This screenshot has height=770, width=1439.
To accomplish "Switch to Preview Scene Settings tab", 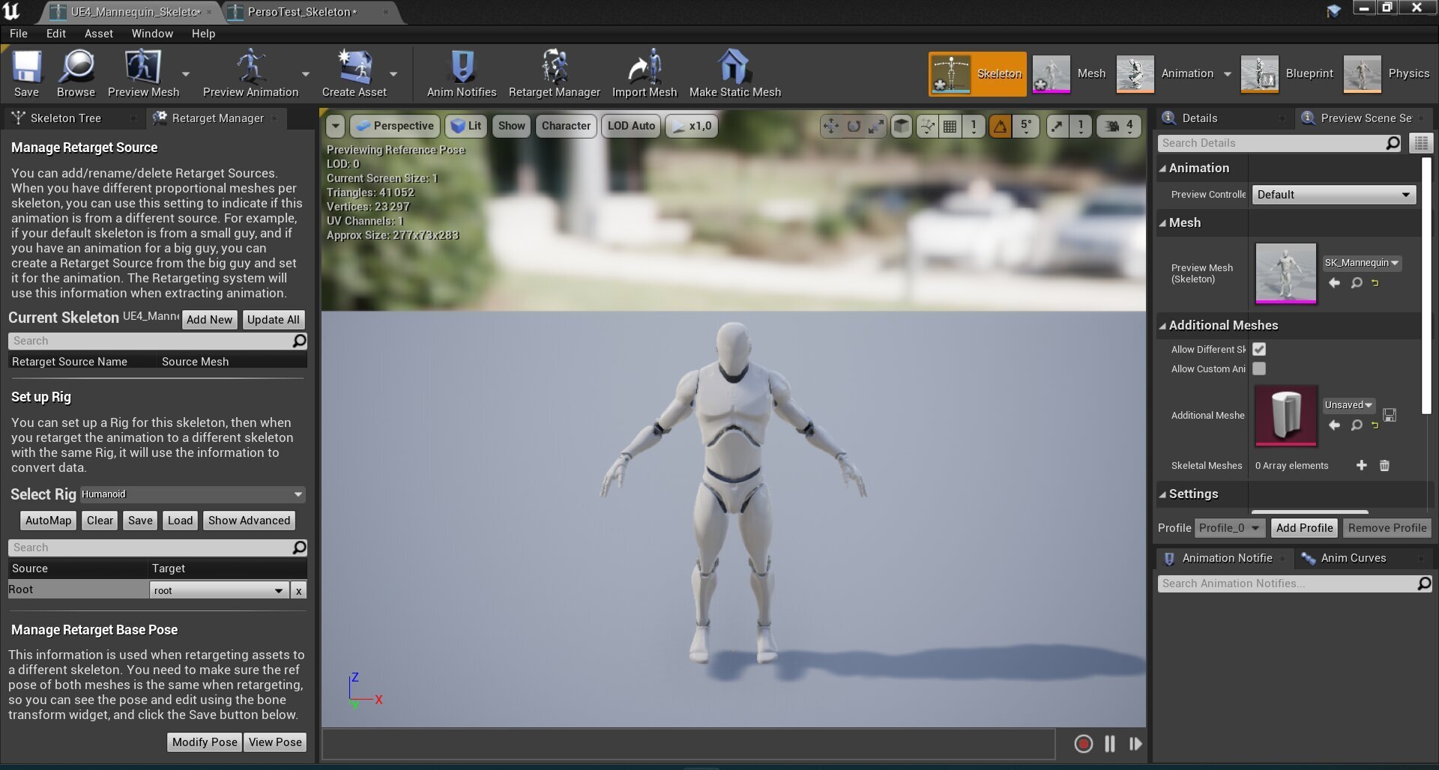I will tap(1366, 118).
